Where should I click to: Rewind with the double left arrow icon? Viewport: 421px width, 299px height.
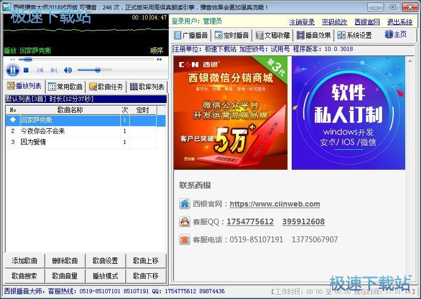12,59
